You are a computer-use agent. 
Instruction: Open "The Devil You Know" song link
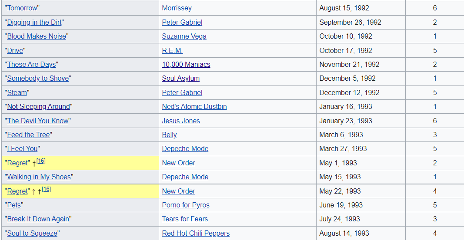point(37,121)
